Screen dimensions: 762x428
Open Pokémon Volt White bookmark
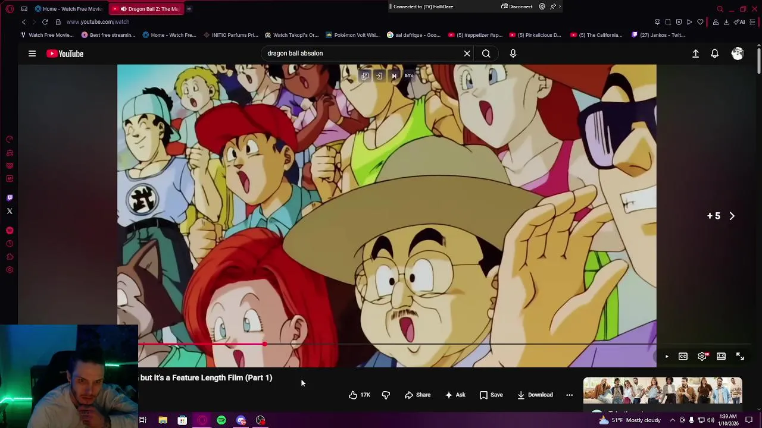point(352,35)
